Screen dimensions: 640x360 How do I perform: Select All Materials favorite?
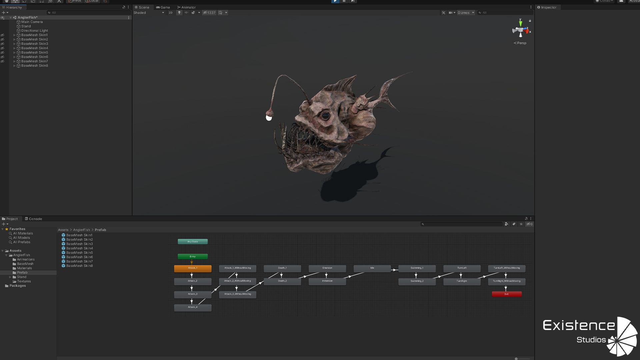click(x=23, y=233)
